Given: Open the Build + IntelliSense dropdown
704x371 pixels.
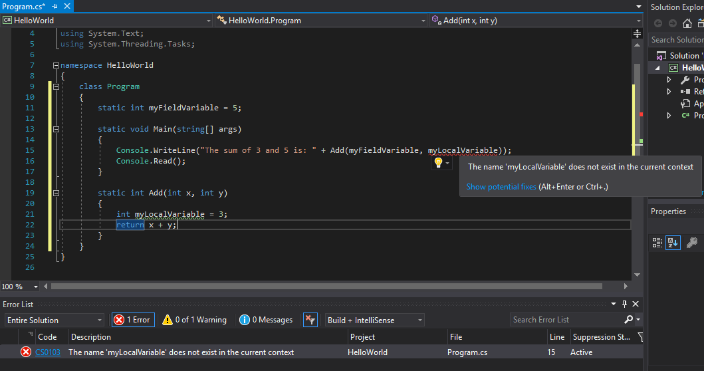Looking at the screenshot, I should click(x=375, y=320).
